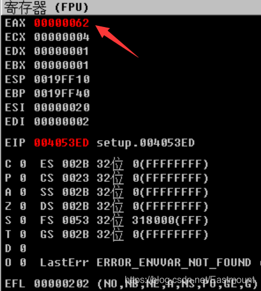Toggle the Z zero flag bit
261x291 pixels.
click(x=23, y=206)
